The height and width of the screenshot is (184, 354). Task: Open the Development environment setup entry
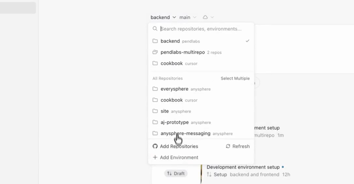pos(243,167)
